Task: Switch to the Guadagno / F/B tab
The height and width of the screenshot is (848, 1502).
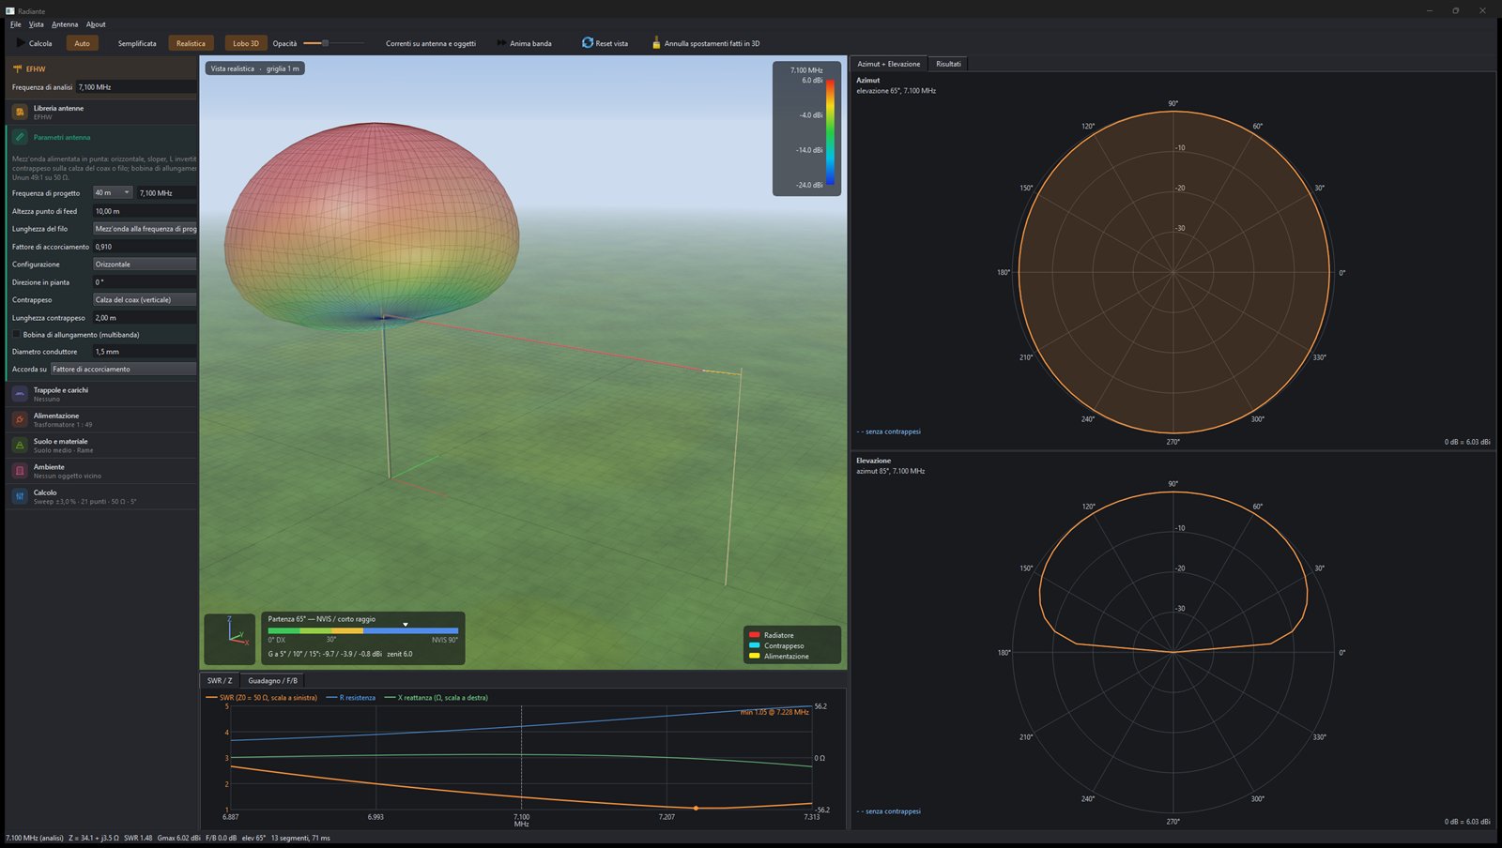Action: (272, 680)
